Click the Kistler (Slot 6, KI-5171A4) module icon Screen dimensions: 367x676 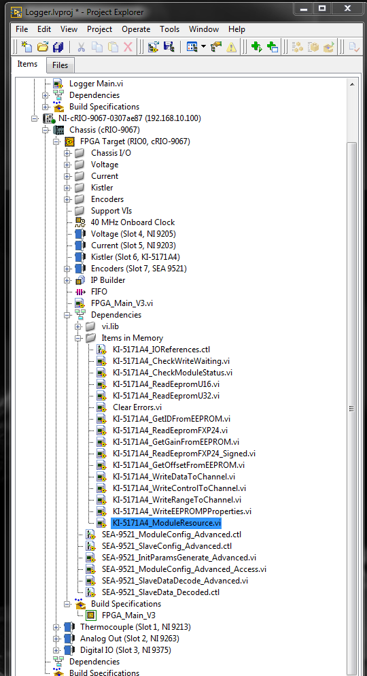80,257
